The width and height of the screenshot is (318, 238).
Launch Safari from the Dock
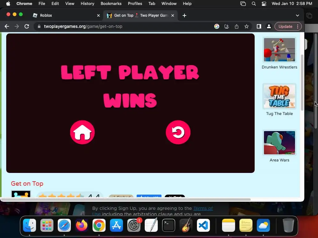pyautogui.click(x=64, y=225)
